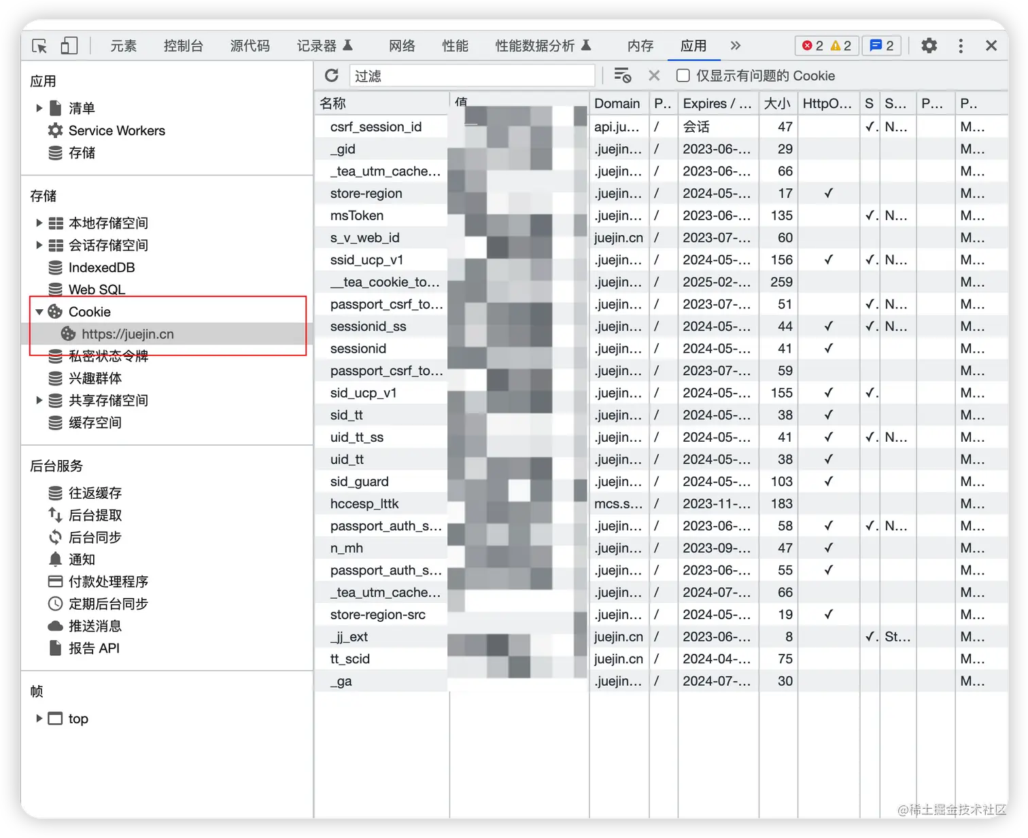Sort cookies by Domain column header
Image resolution: width=1028 pixels, height=838 pixels.
(618, 103)
